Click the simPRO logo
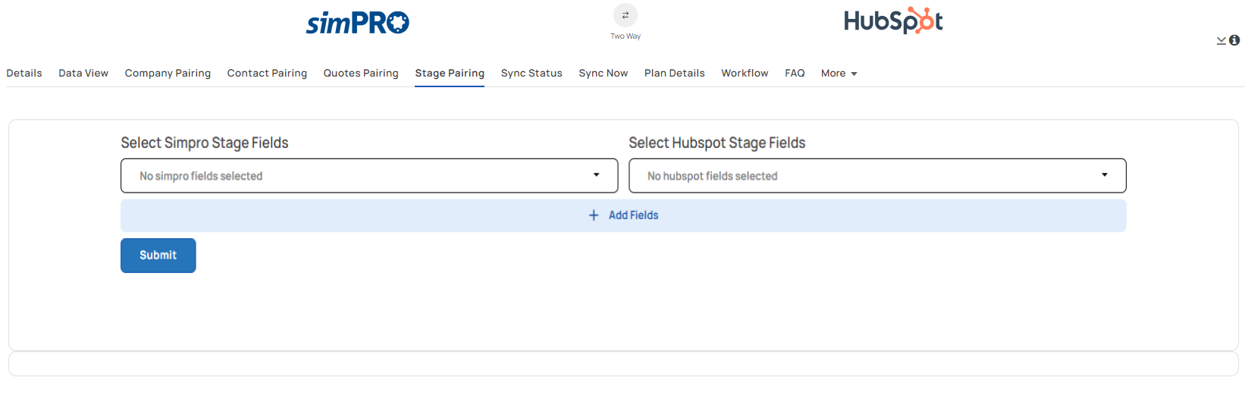The image size is (1251, 395). tap(358, 23)
